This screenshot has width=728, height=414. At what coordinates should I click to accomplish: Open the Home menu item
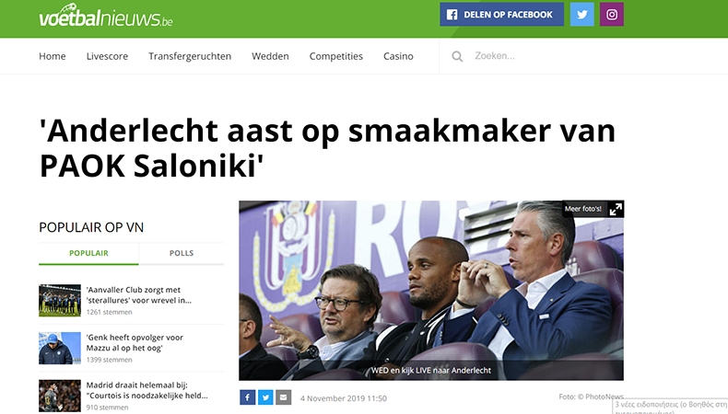coord(53,56)
